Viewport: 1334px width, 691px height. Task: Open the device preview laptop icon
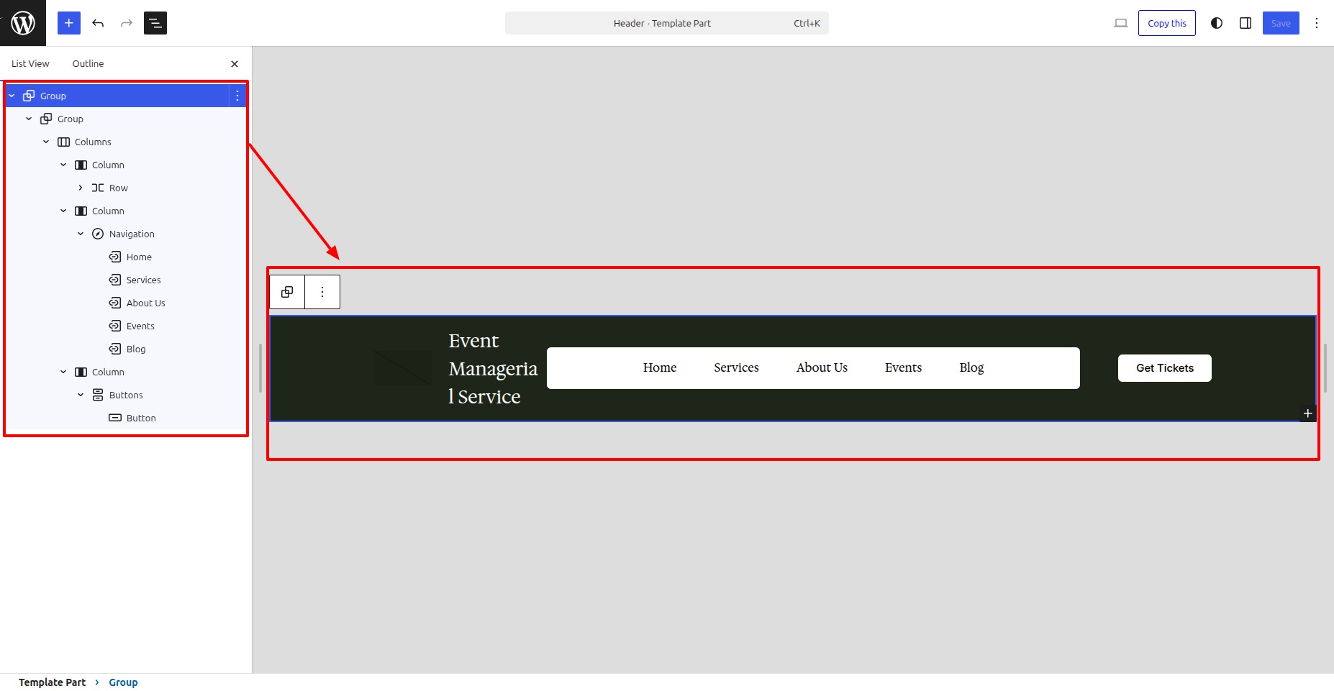coord(1120,23)
